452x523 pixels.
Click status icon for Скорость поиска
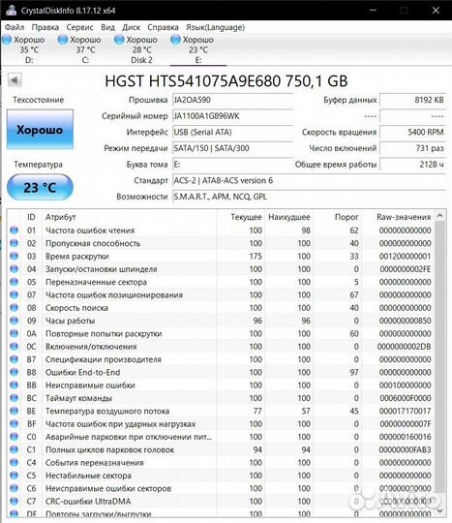[14, 308]
